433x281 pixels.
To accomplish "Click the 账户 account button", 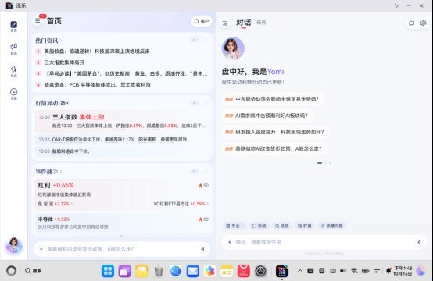I will pos(202,21).
